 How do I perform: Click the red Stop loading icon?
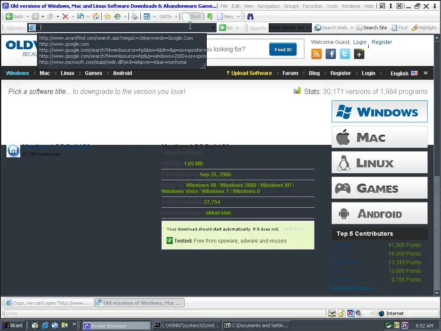[65, 16]
